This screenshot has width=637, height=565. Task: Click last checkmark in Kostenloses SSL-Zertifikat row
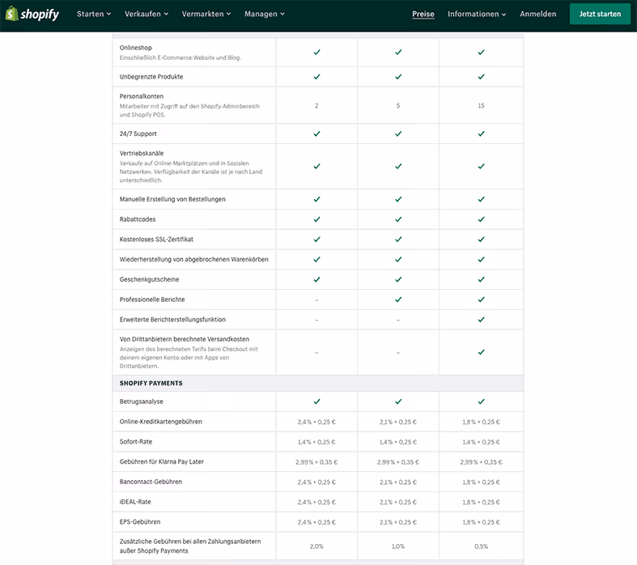(x=482, y=240)
